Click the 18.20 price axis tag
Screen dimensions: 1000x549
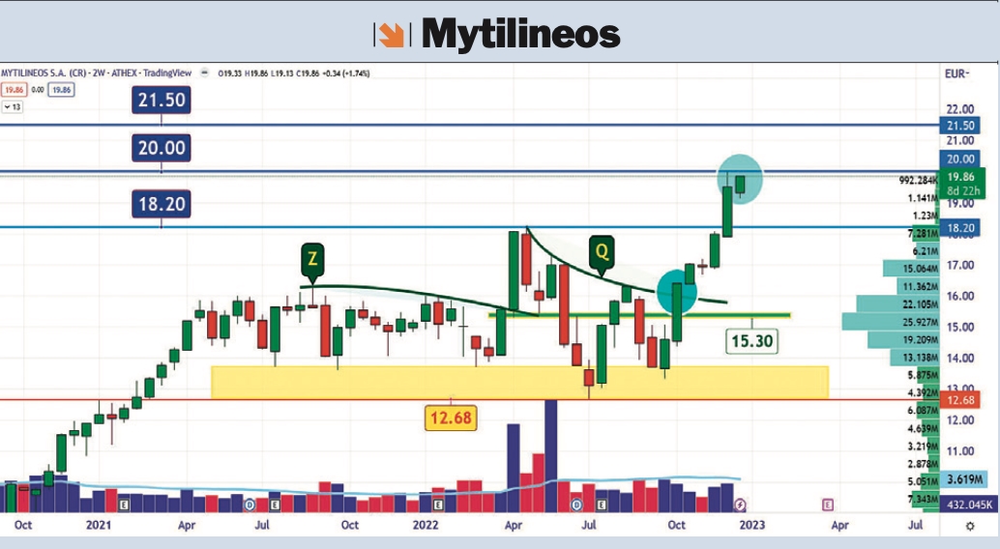point(959,228)
